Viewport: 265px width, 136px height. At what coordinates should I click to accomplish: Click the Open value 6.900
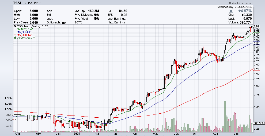(x=34, y=11)
